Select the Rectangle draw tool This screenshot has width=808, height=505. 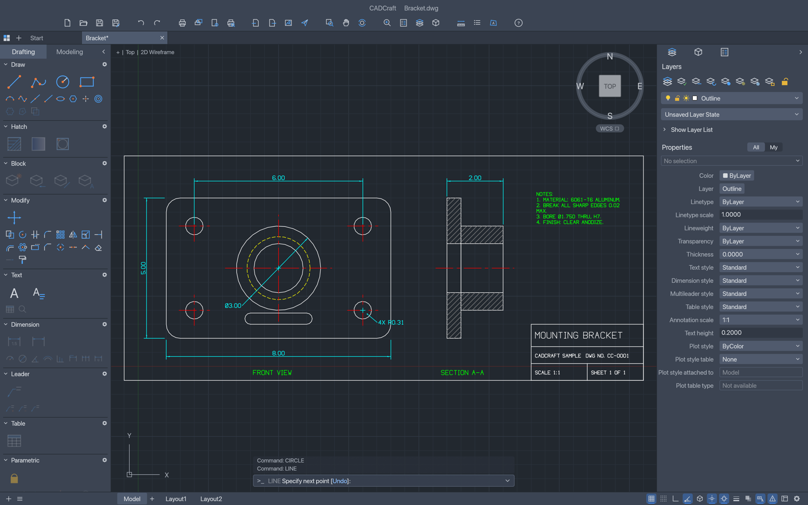[87, 82]
